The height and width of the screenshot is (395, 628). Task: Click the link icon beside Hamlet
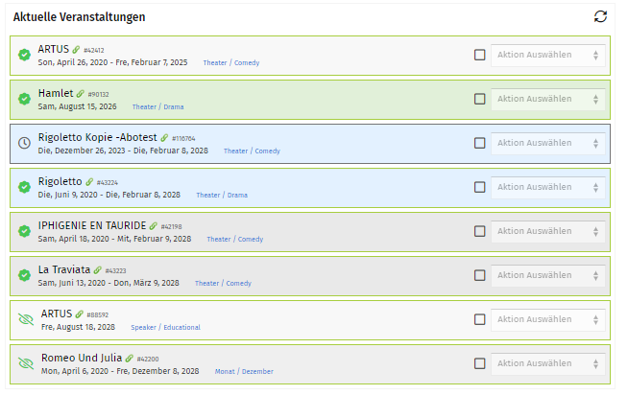(81, 93)
